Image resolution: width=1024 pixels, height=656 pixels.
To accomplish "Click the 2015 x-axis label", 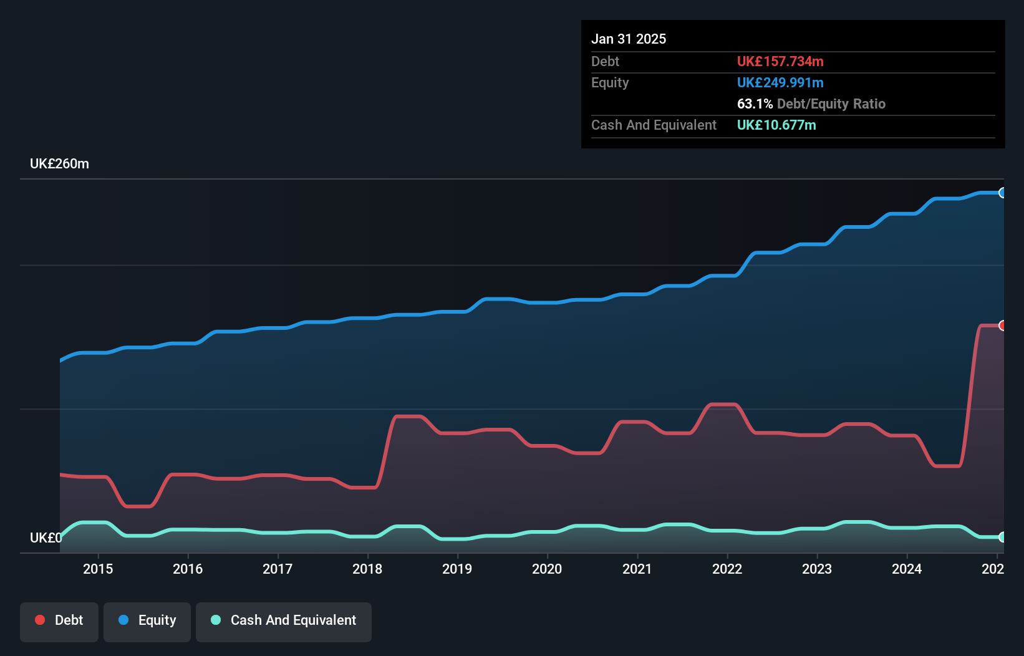I will pos(98,569).
